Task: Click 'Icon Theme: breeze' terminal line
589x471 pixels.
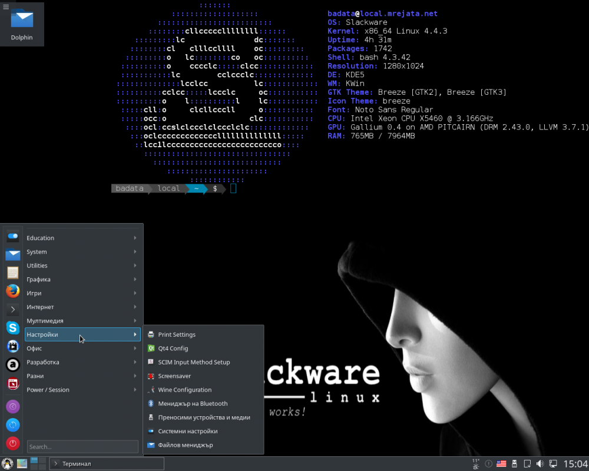Action: click(369, 101)
